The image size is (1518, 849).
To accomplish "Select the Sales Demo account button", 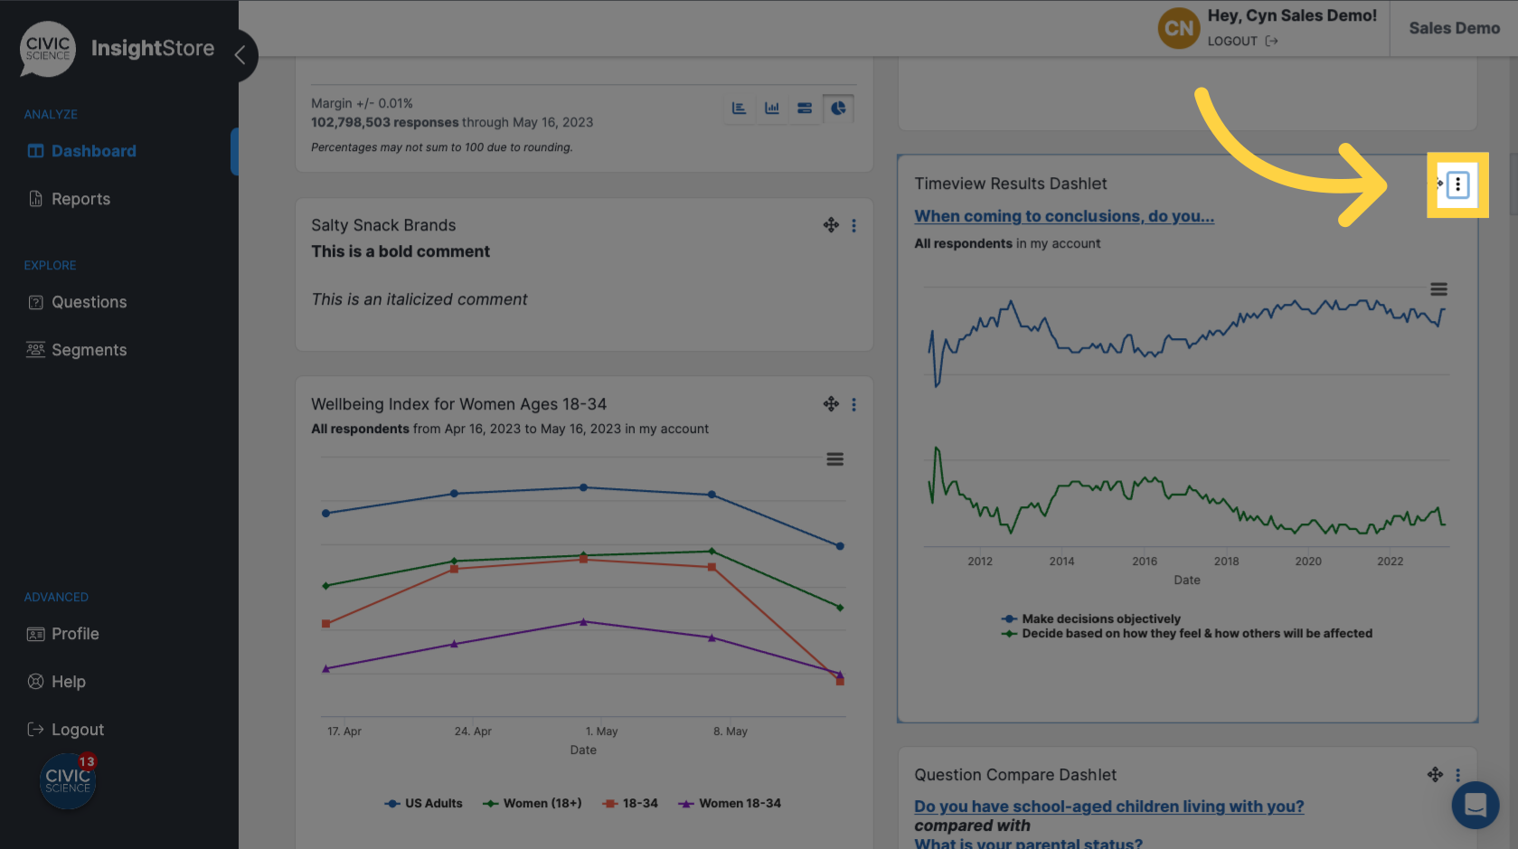I will click(1454, 28).
